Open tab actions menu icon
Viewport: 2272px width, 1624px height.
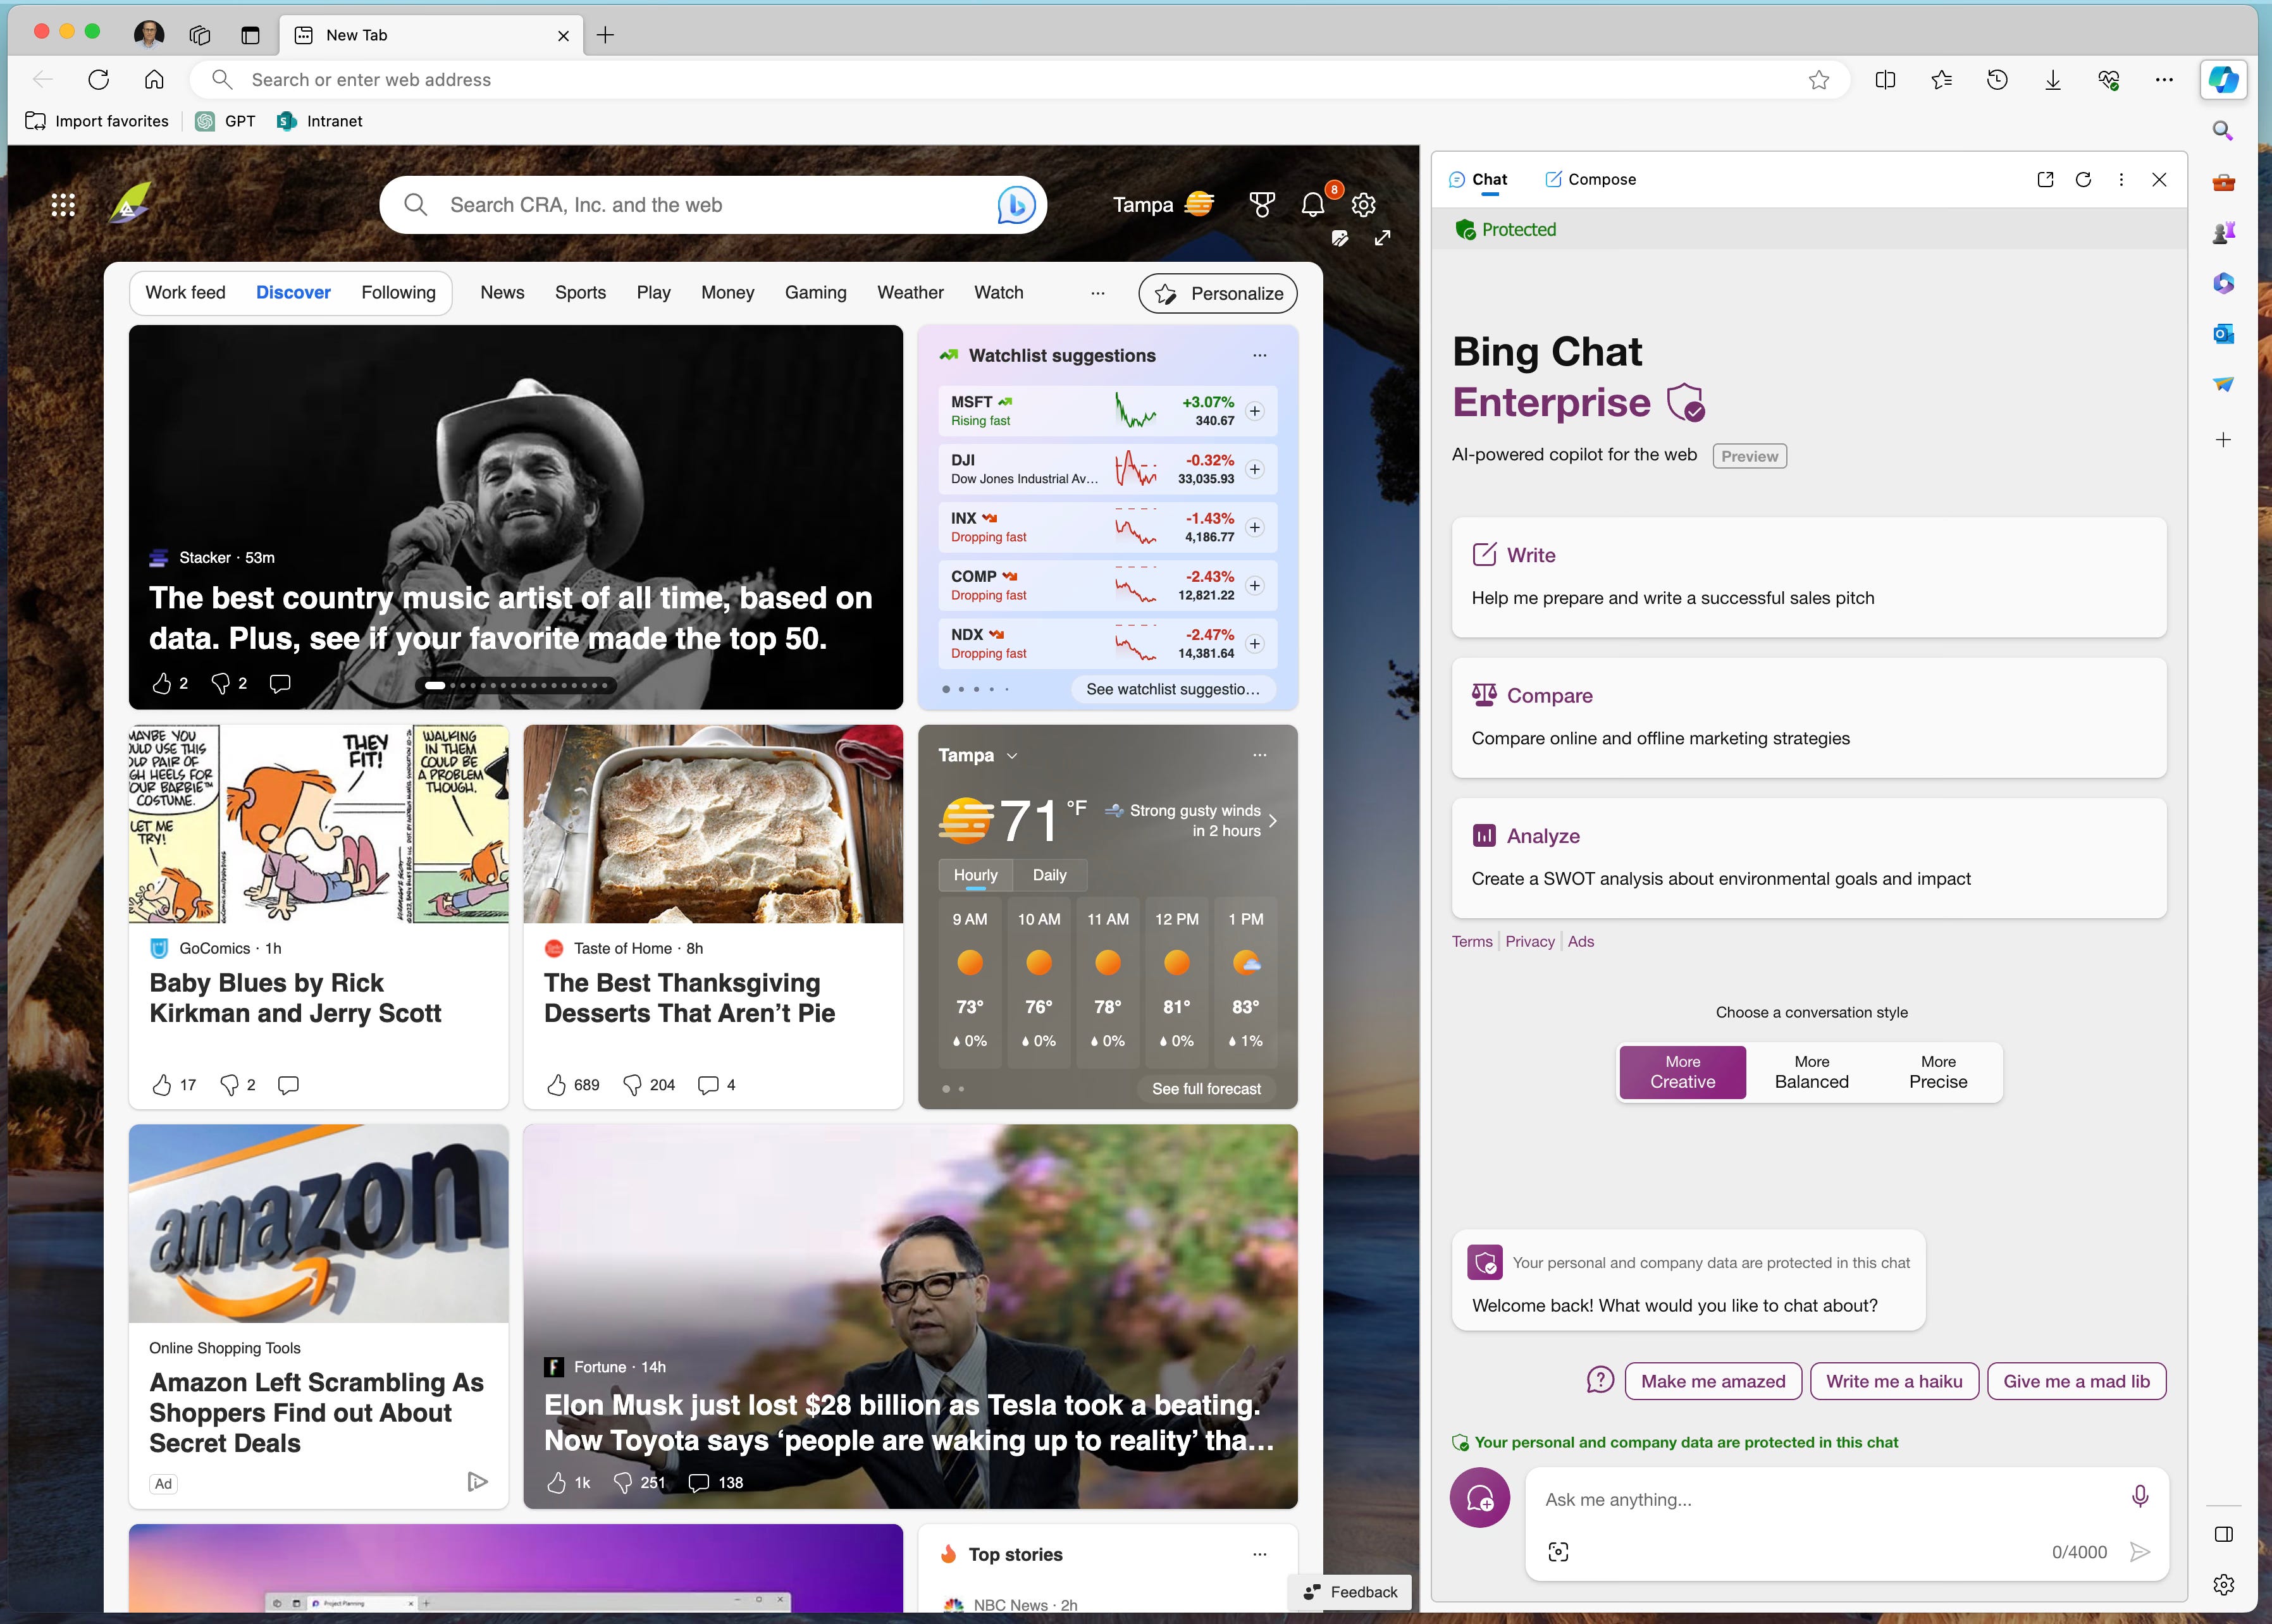click(x=250, y=35)
